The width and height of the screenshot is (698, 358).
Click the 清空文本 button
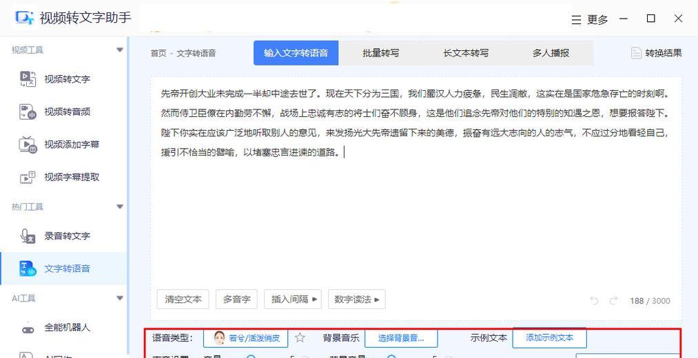[183, 299]
